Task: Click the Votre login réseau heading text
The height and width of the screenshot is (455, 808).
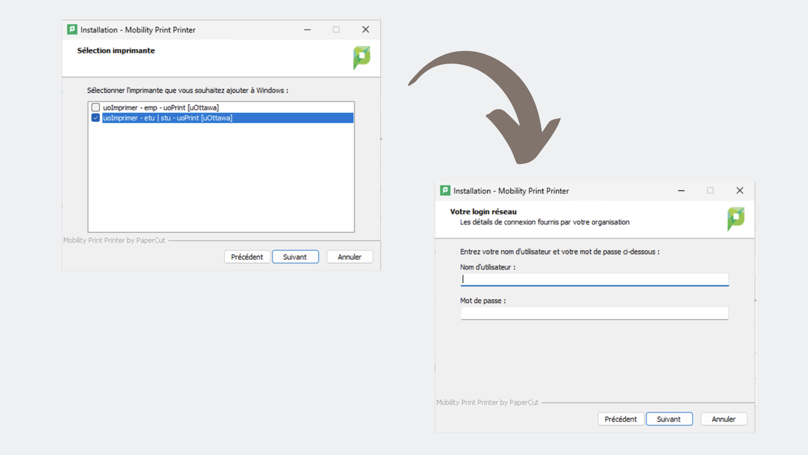Action: (x=483, y=211)
